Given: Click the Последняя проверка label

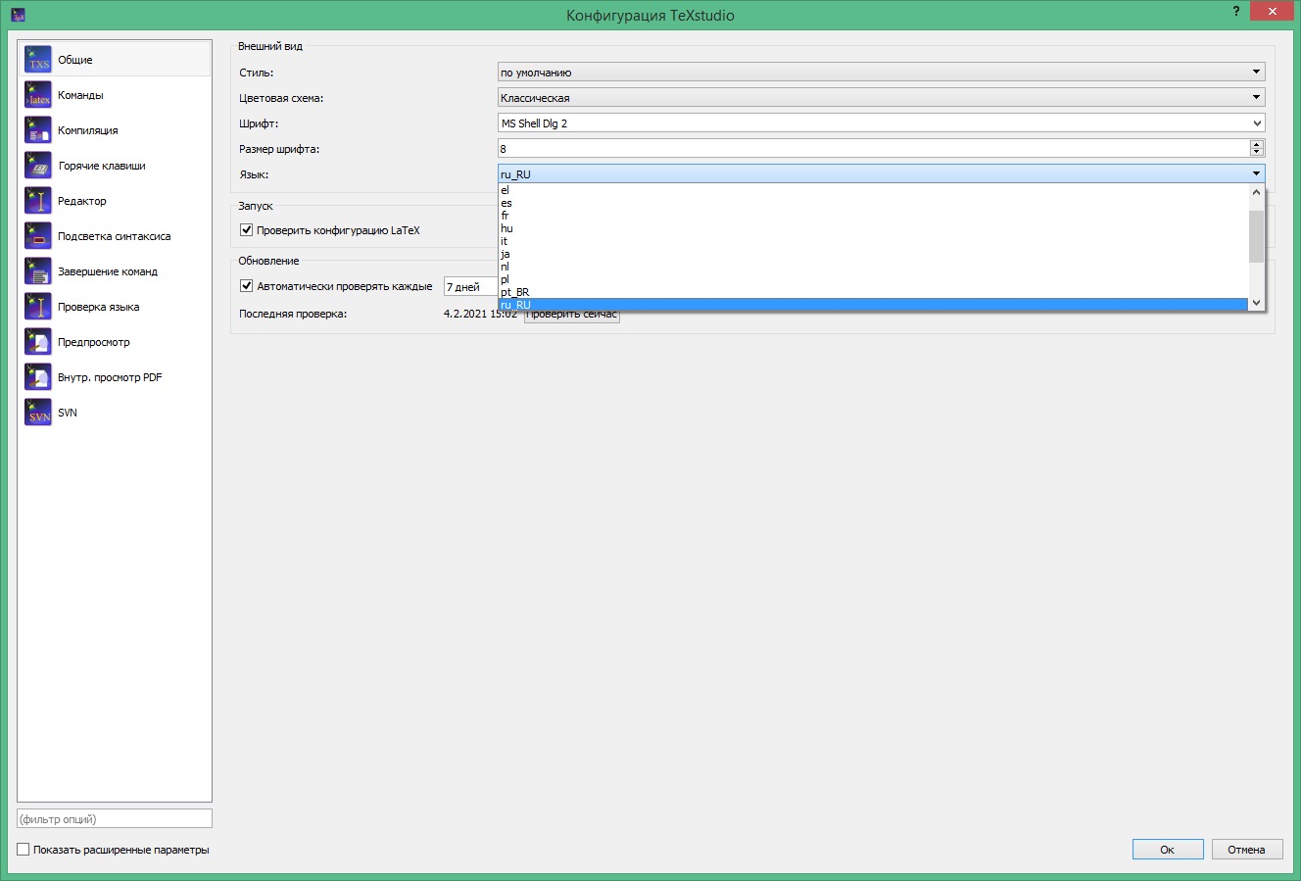Looking at the screenshot, I should tap(293, 314).
